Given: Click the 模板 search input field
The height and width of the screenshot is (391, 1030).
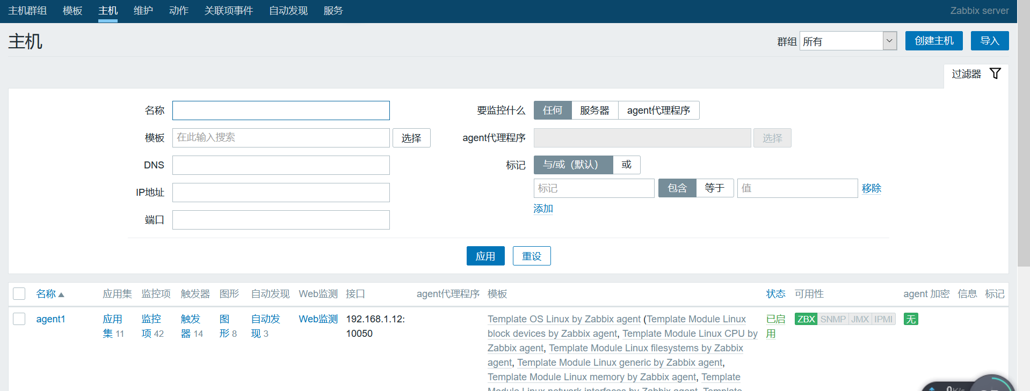Looking at the screenshot, I should point(281,138).
